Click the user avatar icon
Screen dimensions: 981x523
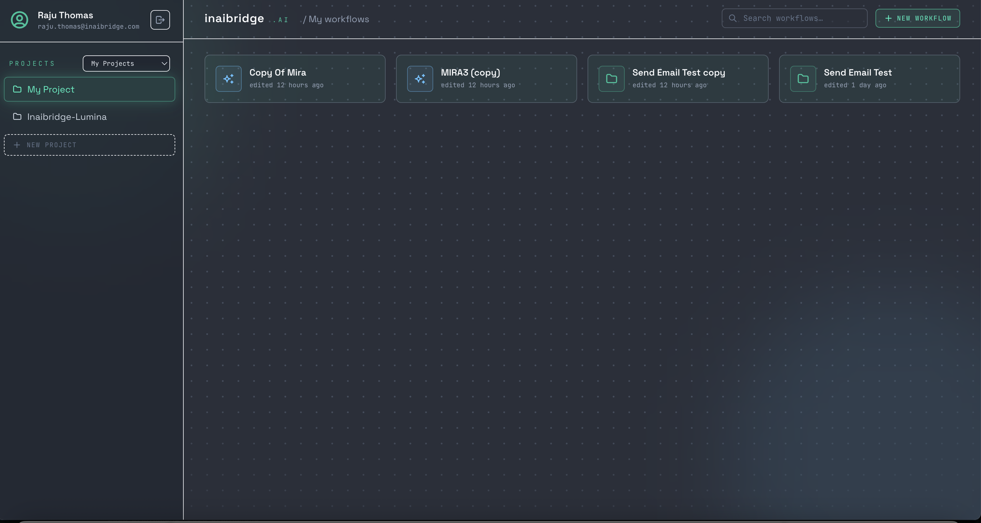tap(20, 20)
